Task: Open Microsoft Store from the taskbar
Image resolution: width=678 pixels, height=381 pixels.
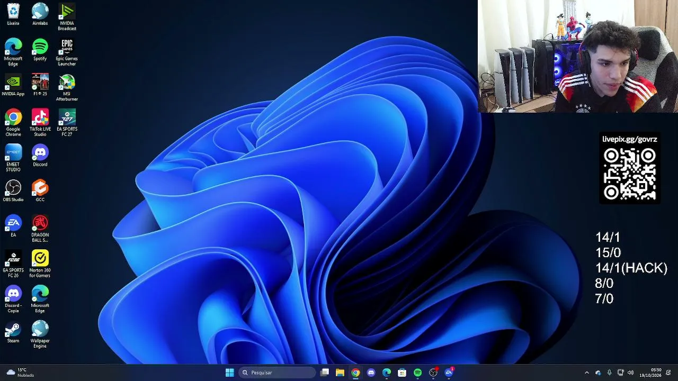Action: coord(402,373)
